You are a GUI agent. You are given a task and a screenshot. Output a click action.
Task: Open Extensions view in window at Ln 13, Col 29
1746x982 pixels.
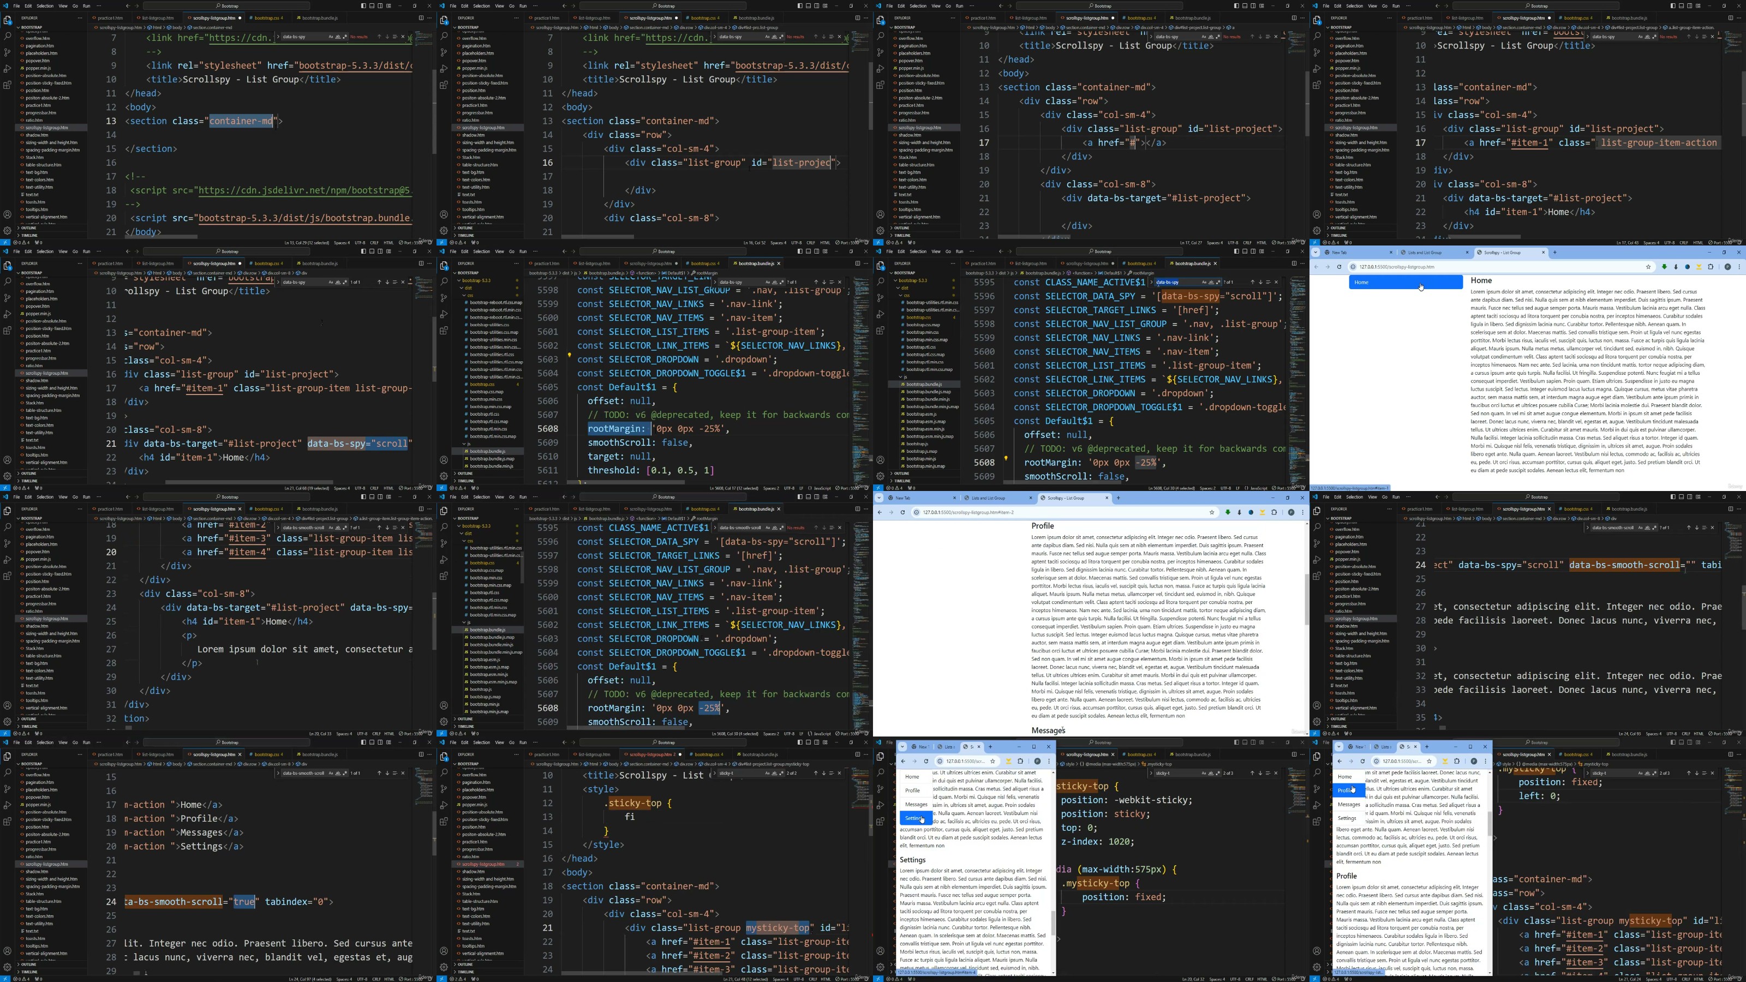coord(8,86)
